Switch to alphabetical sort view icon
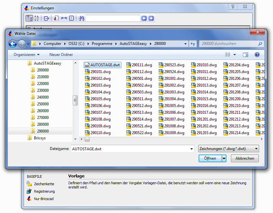The height and width of the screenshot is (213, 273). [37, 18]
